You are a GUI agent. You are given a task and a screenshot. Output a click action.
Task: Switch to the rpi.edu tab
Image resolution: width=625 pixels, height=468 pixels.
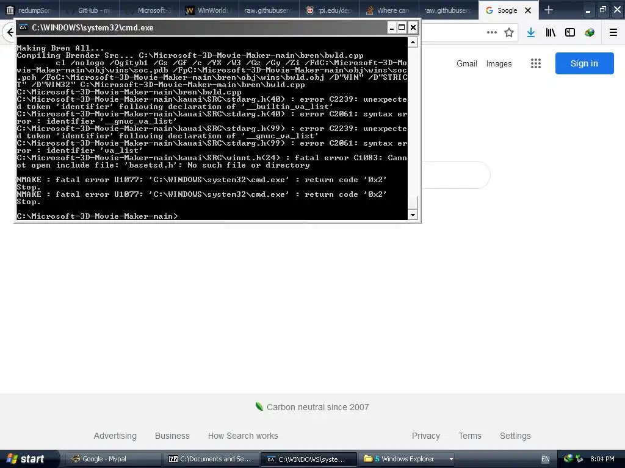coord(329,10)
